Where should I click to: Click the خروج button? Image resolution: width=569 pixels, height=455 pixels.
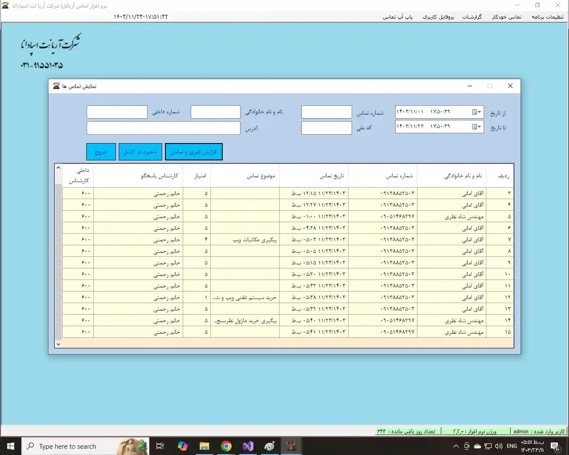click(x=101, y=152)
